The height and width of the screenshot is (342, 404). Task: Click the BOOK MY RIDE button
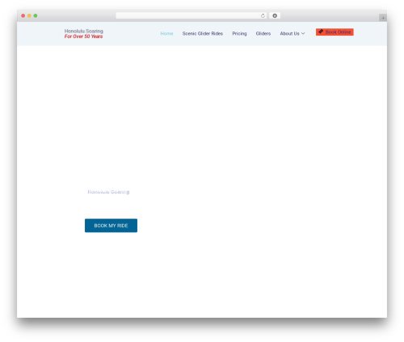click(111, 226)
